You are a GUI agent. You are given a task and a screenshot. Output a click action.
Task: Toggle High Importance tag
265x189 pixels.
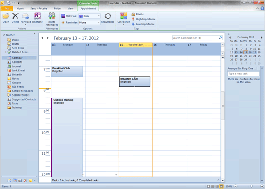[144, 19]
